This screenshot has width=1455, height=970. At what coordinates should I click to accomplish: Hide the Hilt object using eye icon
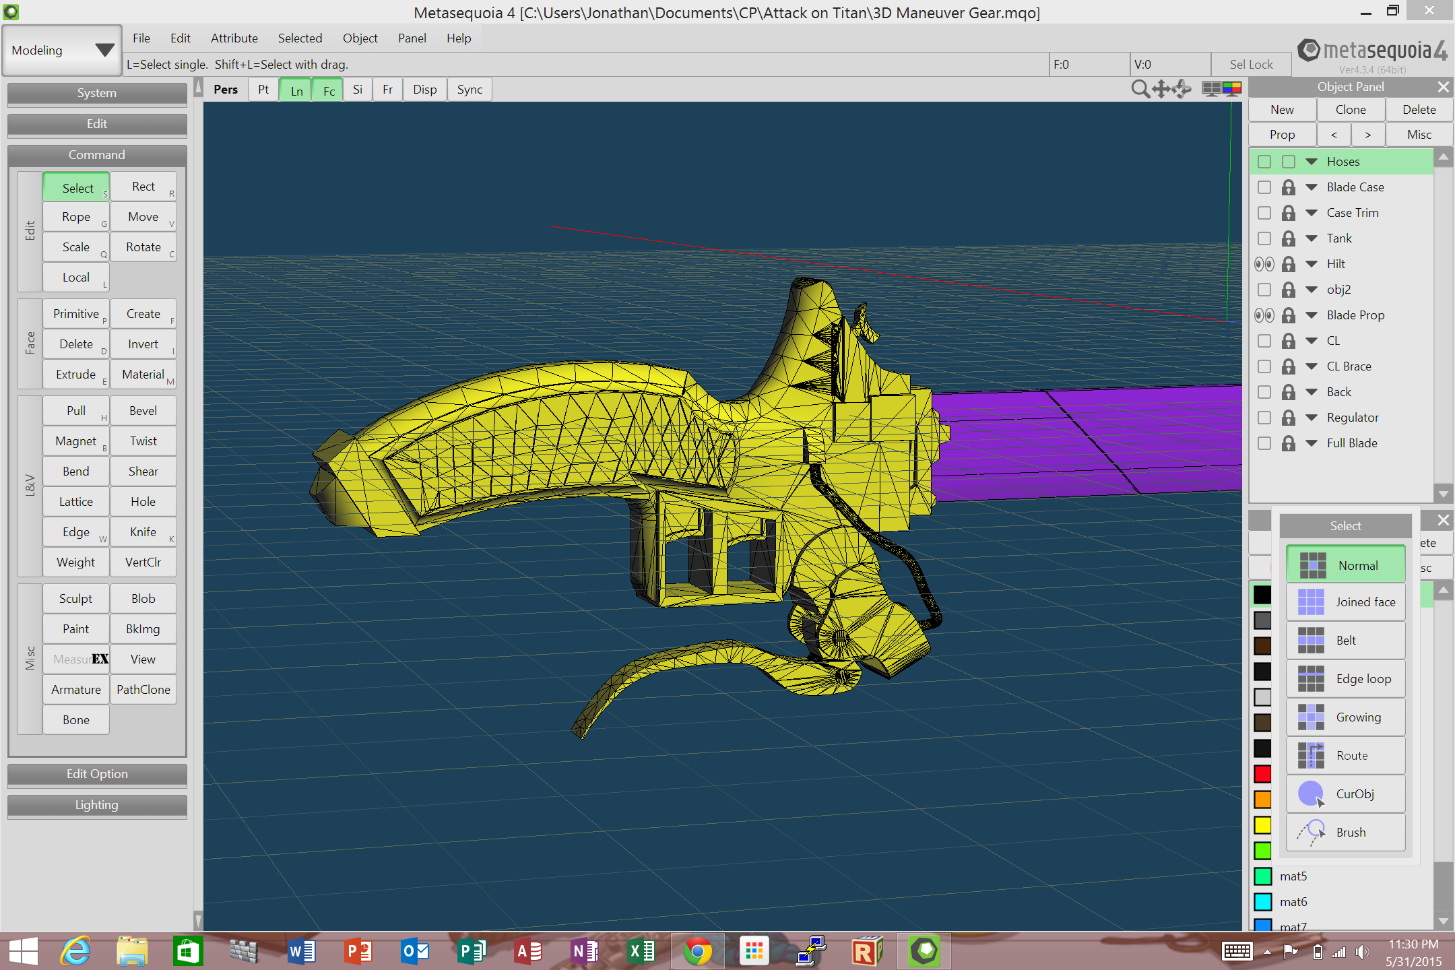tap(1264, 264)
